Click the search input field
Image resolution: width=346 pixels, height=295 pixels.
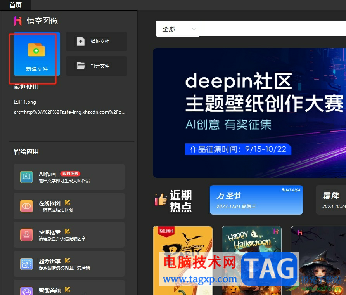tap(272, 29)
